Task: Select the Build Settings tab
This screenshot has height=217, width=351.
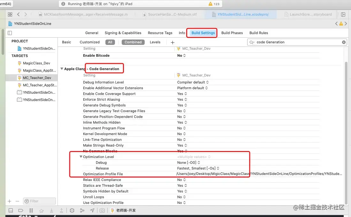Action: tap(203, 33)
